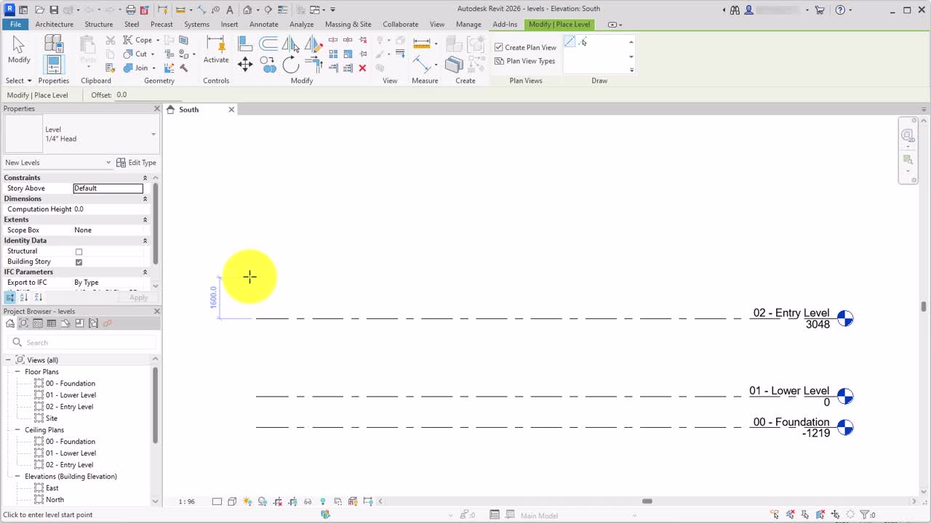Open the Collaborate ribbon tab
931x523 pixels.
pyautogui.click(x=401, y=24)
